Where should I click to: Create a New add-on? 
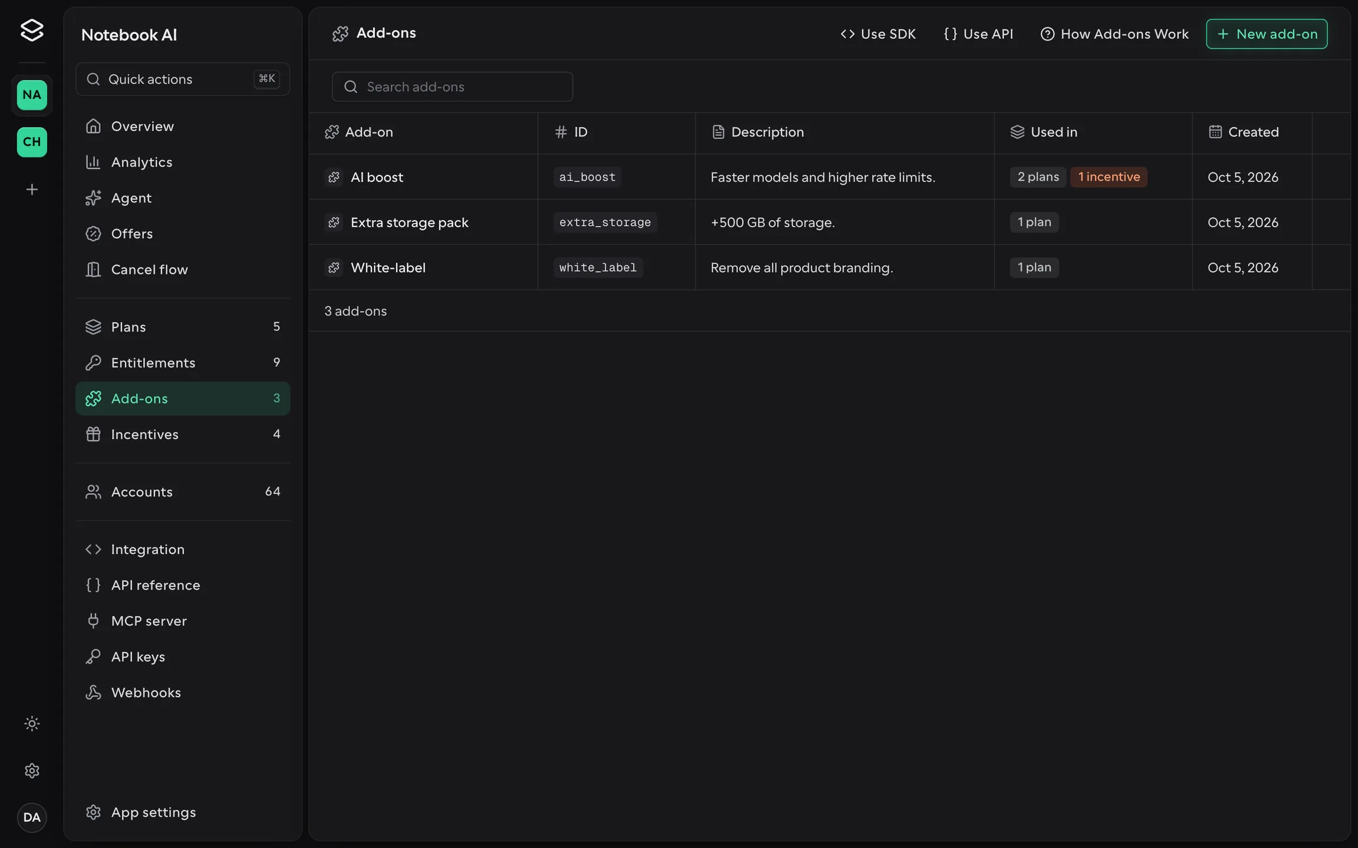pyautogui.click(x=1267, y=34)
